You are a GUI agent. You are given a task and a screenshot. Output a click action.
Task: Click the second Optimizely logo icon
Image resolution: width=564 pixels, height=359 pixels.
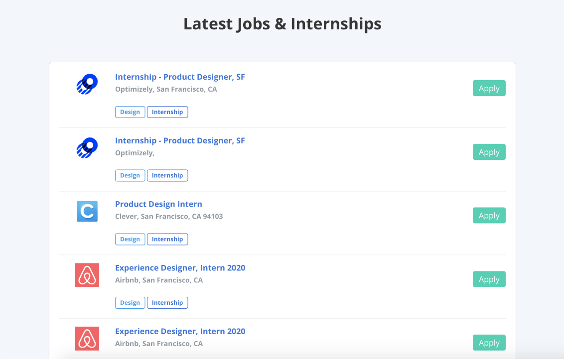[x=87, y=148]
